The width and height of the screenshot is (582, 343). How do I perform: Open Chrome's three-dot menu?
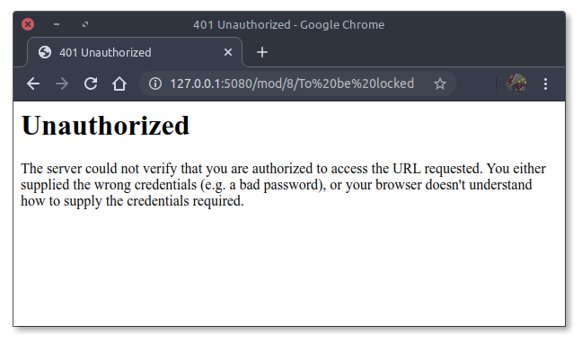click(x=545, y=84)
